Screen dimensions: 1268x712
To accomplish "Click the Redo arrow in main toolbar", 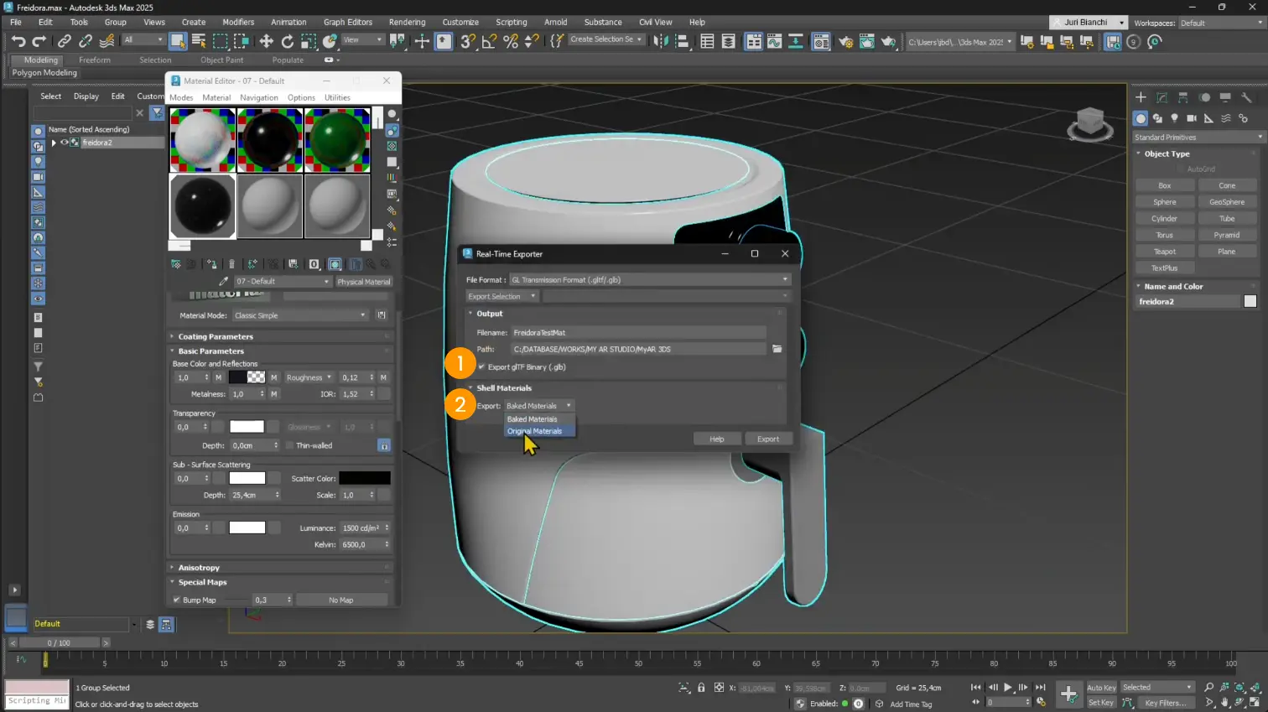I will tap(39, 41).
